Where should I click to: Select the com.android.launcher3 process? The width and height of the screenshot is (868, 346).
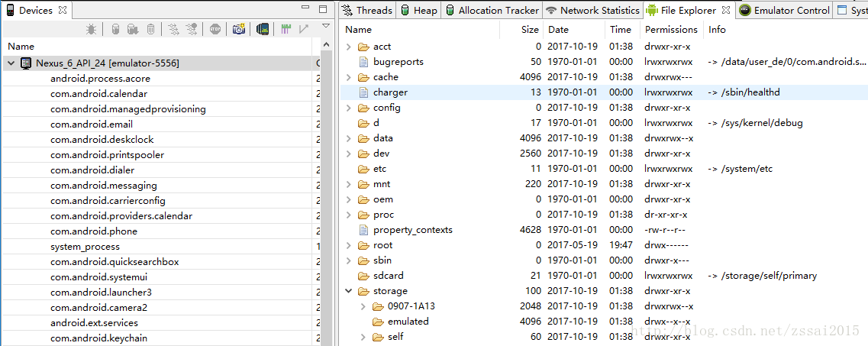(x=101, y=293)
